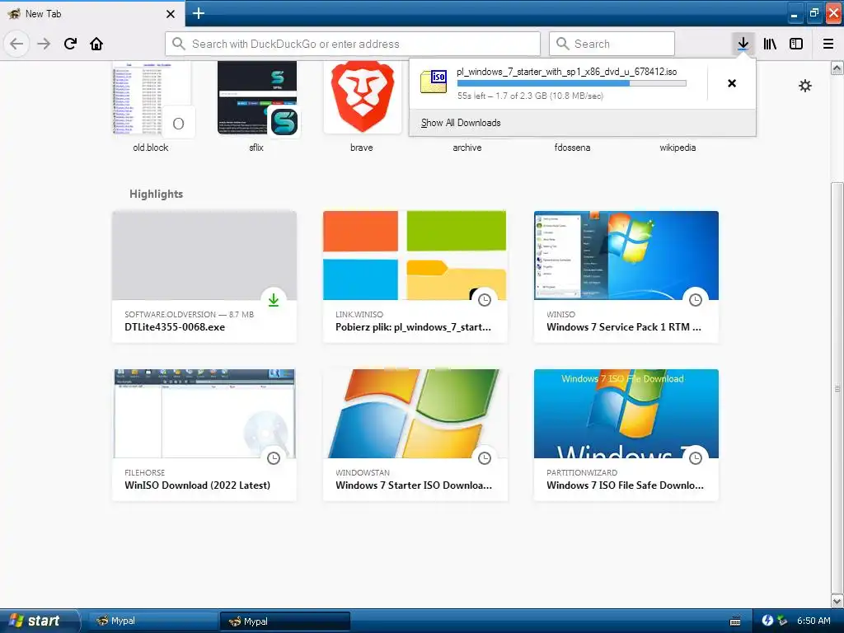Open the Pobierz plik highlight card

click(x=415, y=277)
